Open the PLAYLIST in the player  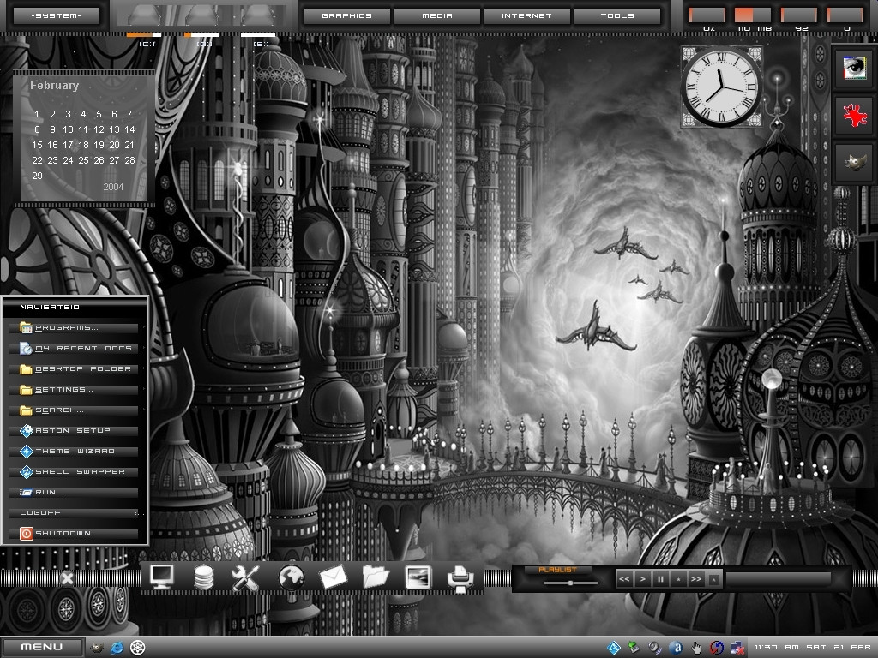pos(557,570)
